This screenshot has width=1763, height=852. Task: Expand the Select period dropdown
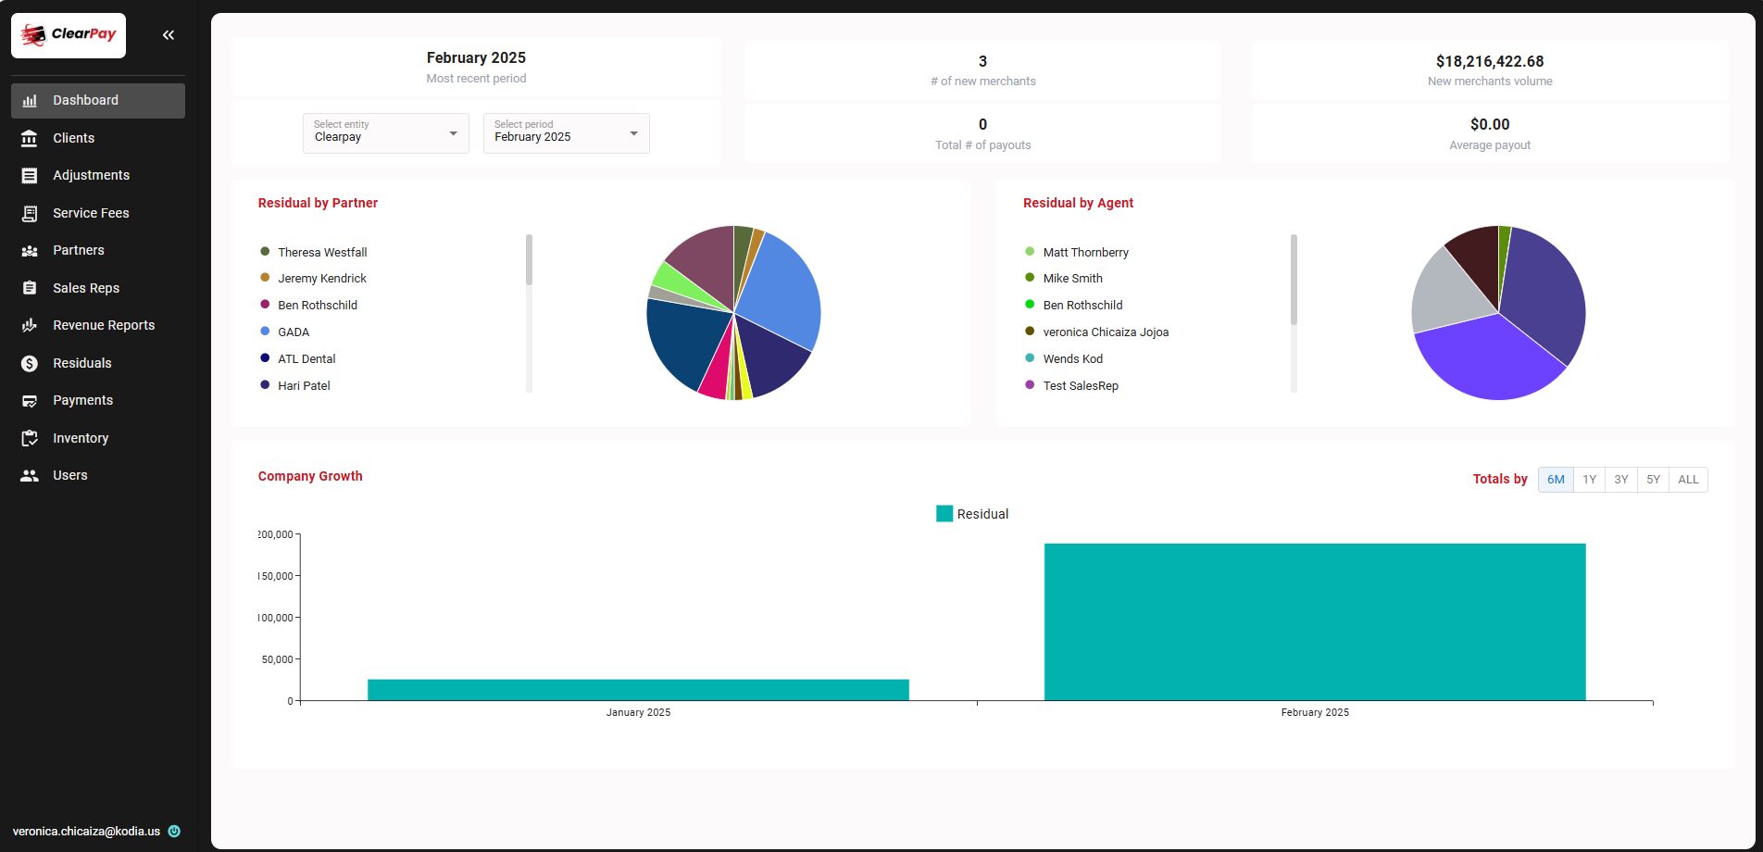(566, 133)
